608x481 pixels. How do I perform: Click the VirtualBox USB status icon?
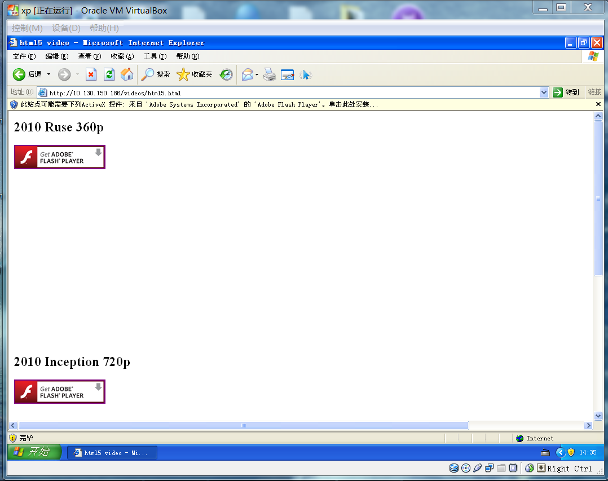click(477, 468)
